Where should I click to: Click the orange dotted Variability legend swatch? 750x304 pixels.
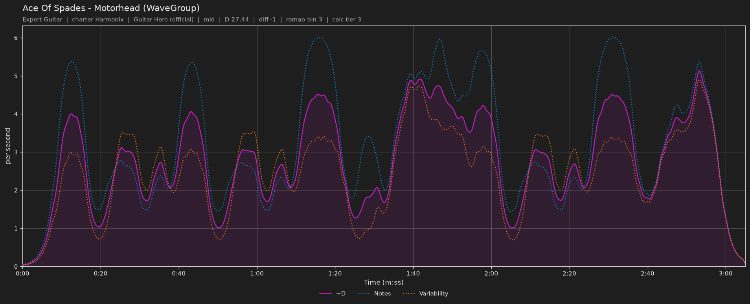tap(409, 293)
